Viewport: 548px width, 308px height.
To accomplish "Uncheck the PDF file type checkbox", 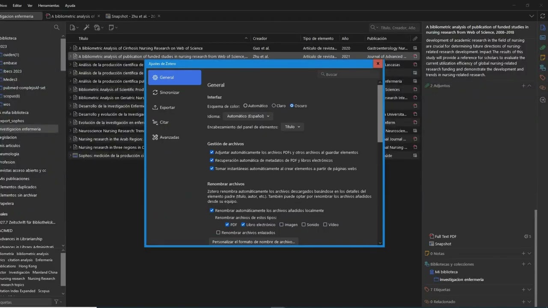I will click(x=227, y=225).
